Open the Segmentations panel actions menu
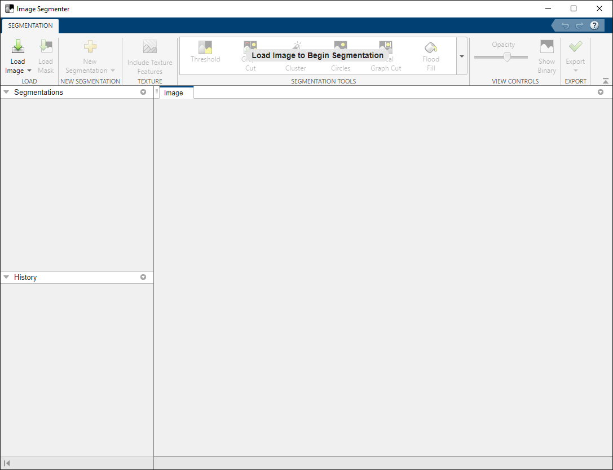This screenshot has width=613, height=470. pyautogui.click(x=143, y=92)
